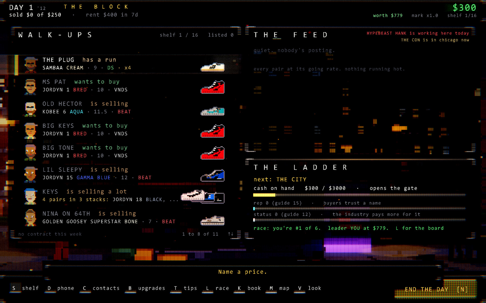Click the Jordyn 15 Gamma Blue sneaker

tap(213, 175)
